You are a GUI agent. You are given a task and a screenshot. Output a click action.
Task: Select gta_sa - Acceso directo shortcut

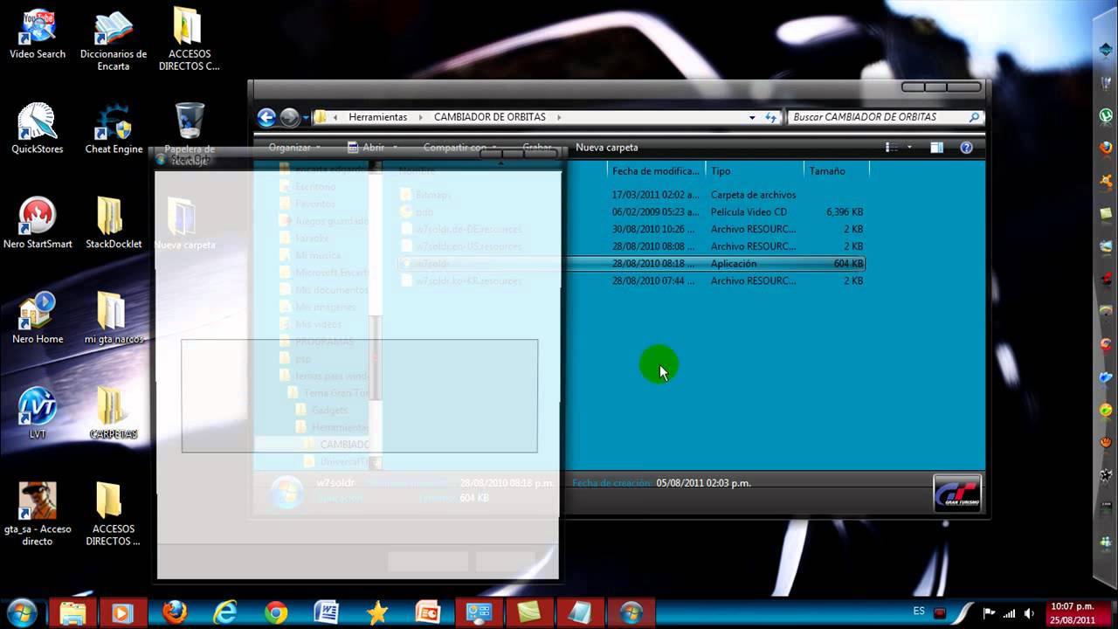click(x=38, y=514)
